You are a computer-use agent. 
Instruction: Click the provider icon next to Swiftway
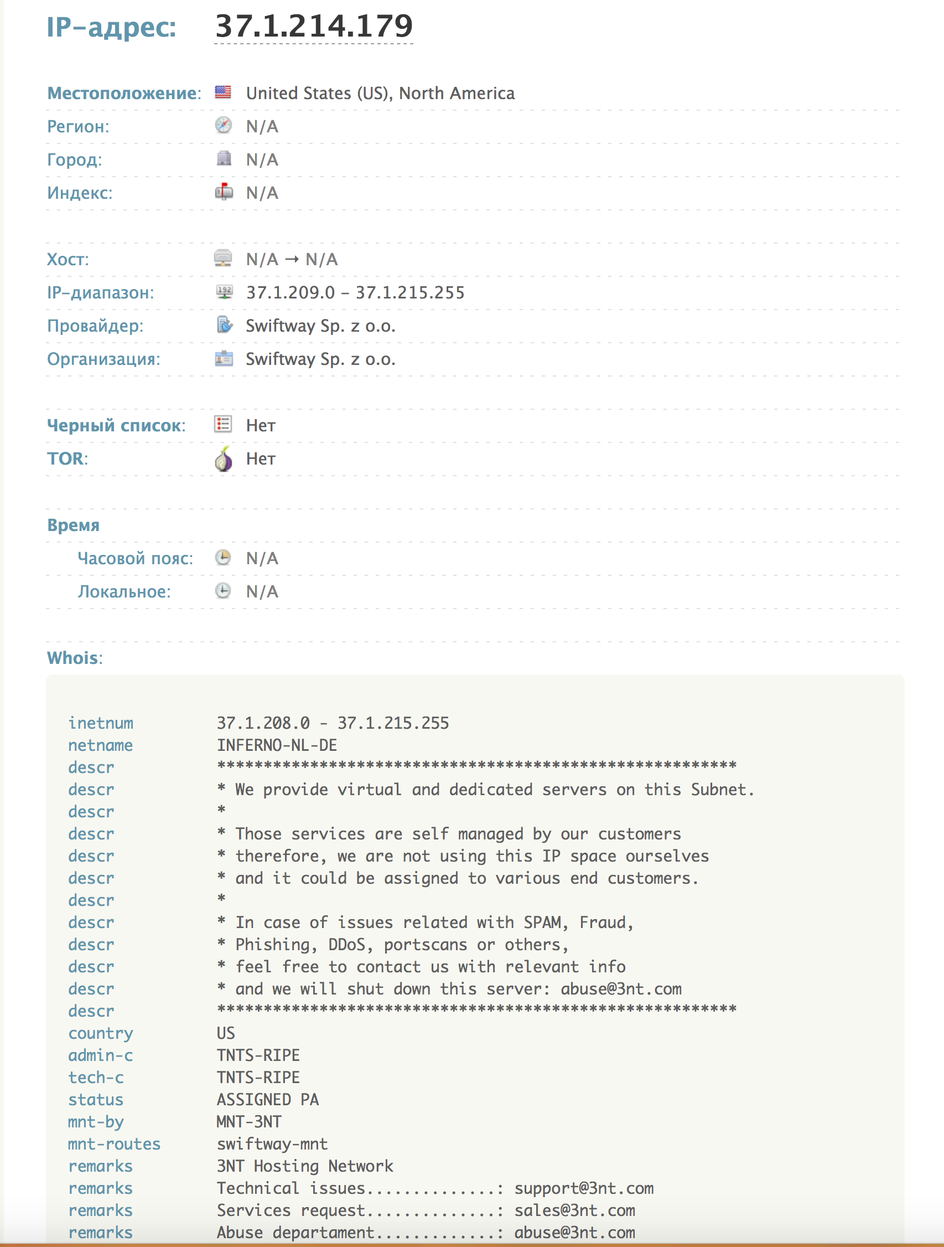[x=224, y=324]
